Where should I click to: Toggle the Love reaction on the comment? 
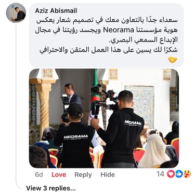[x=59, y=174]
